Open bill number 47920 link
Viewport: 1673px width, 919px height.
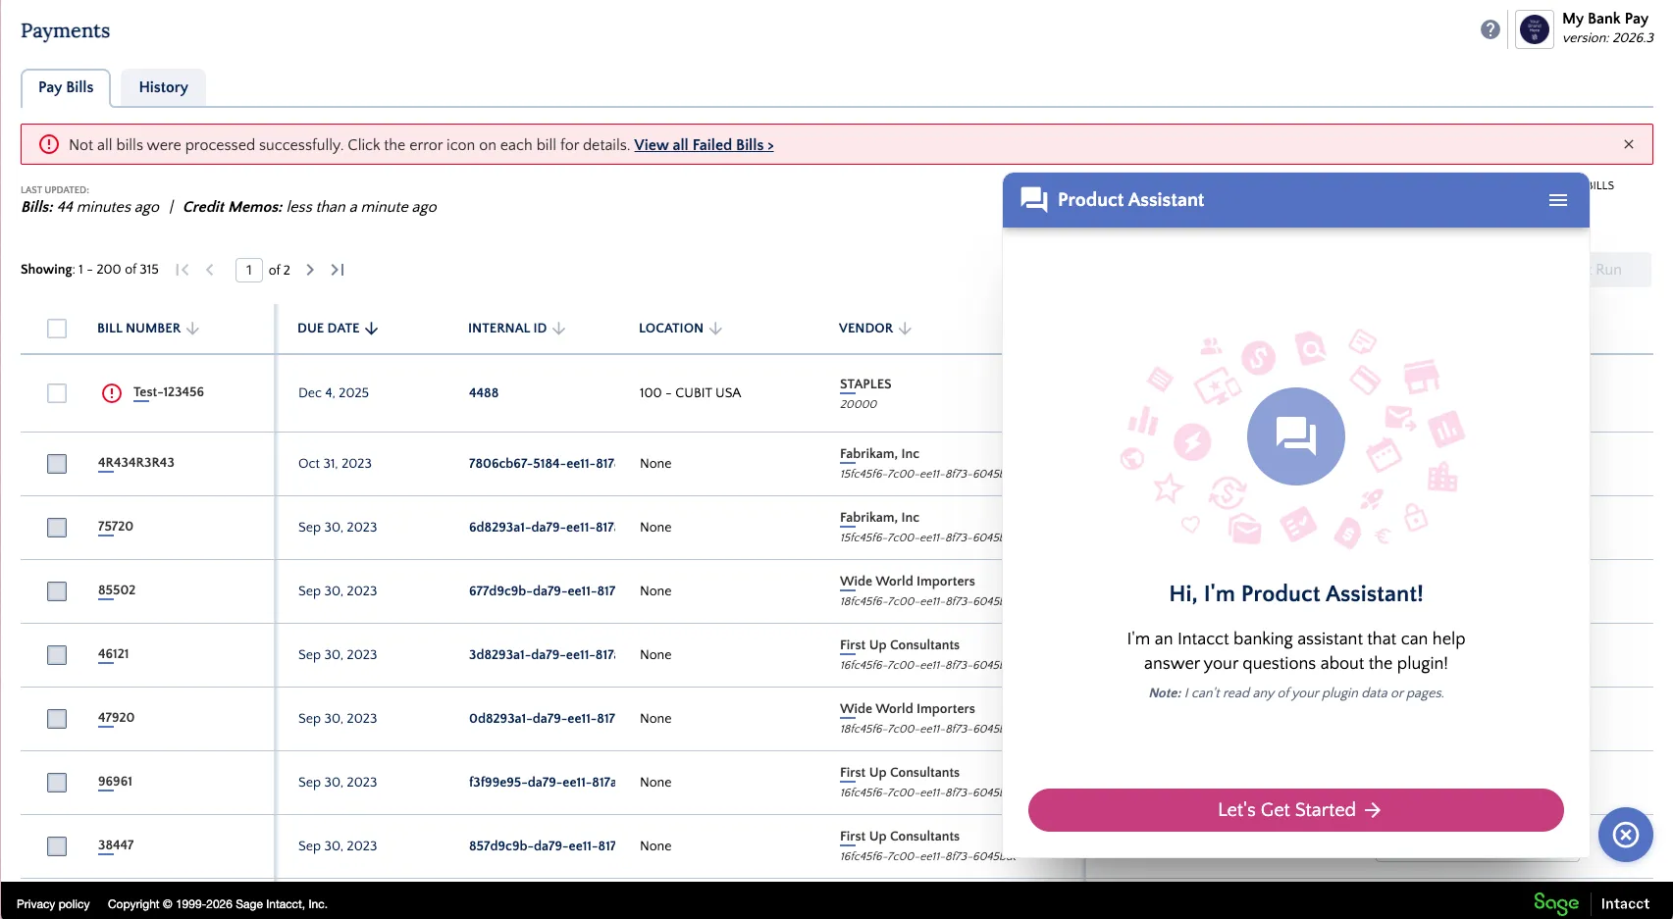click(117, 718)
